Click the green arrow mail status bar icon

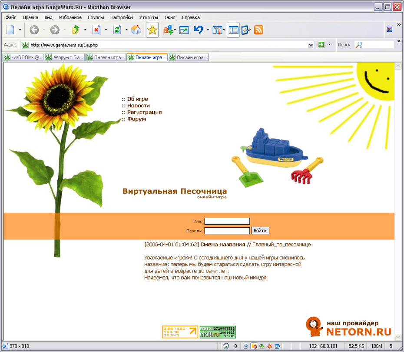click(262, 346)
